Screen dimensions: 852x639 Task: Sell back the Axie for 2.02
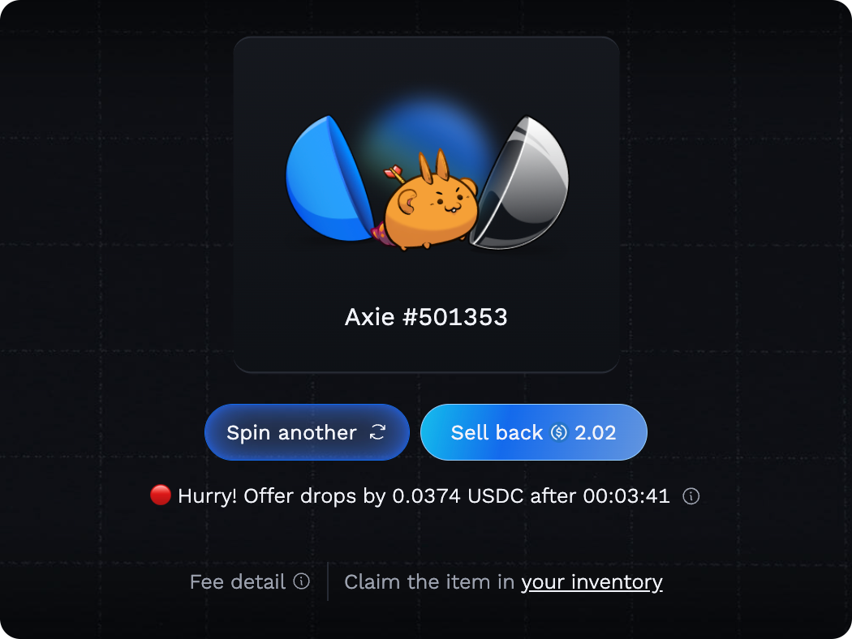pyautogui.click(x=534, y=432)
